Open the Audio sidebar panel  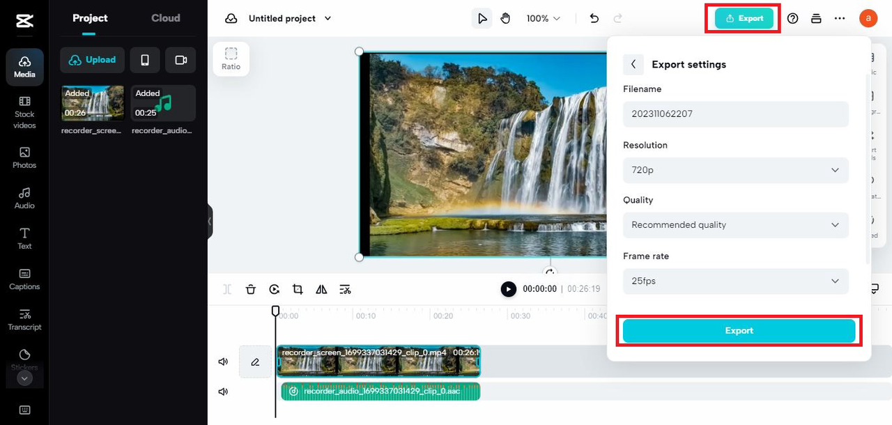point(24,199)
